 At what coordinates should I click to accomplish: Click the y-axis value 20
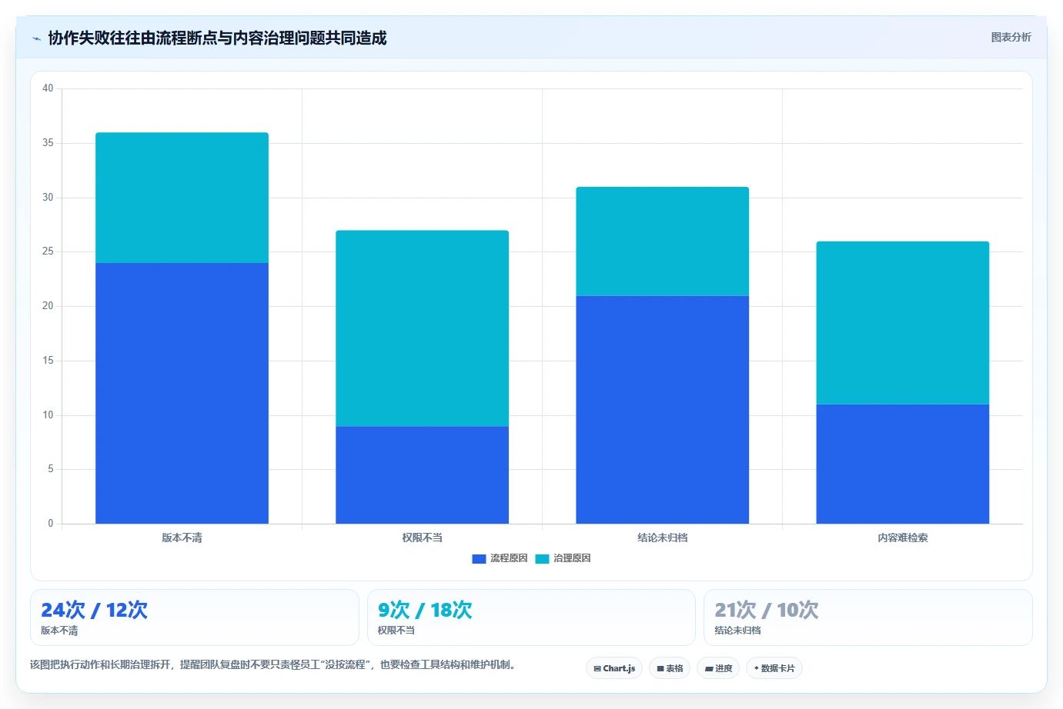coord(48,306)
